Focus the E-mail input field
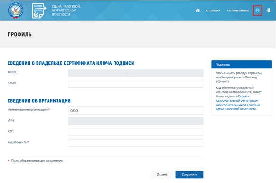This screenshot has height=183, width=276. point(136,84)
